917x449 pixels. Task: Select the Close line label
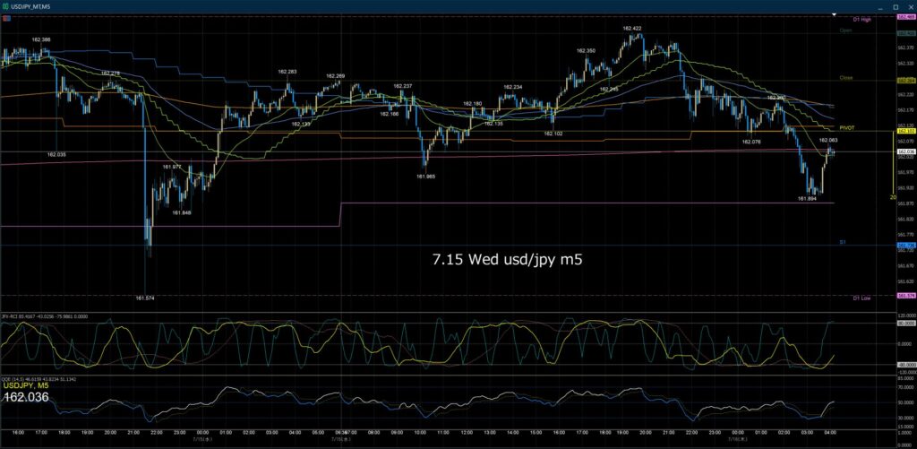pyautogui.click(x=846, y=78)
